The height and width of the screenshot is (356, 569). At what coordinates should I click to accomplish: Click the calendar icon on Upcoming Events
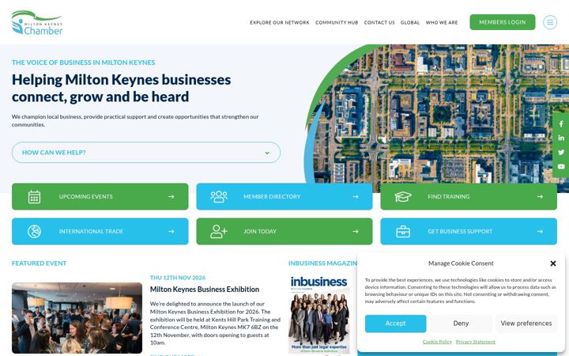(x=34, y=197)
